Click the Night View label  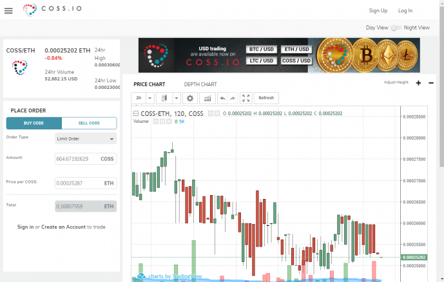(x=416, y=28)
